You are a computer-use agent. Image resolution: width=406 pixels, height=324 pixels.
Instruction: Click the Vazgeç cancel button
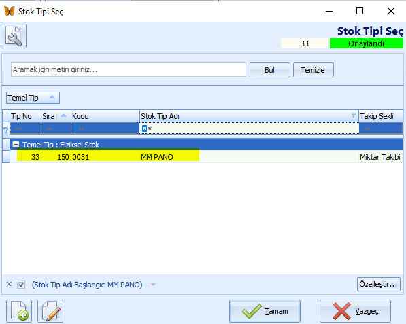tap(355, 311)
